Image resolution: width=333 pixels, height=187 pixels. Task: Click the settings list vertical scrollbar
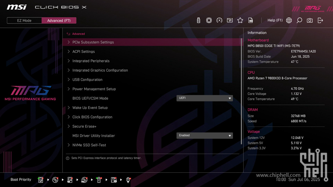coord(242,91)
